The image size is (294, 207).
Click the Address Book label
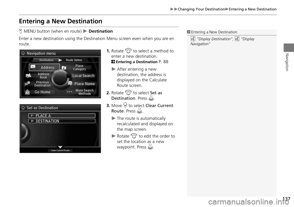[43, 75]
